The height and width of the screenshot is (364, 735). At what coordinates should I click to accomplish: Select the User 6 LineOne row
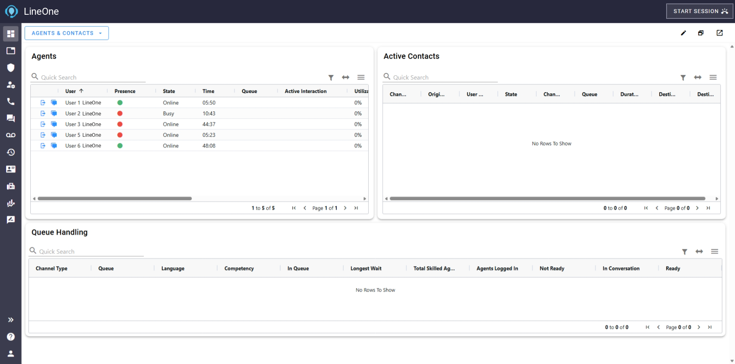(x=200, y=146)
